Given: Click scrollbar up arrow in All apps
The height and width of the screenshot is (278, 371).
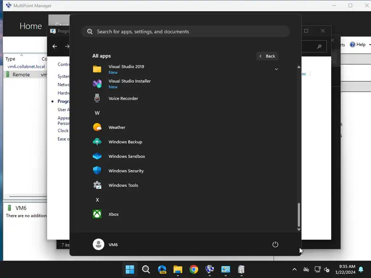Looking at the screenshot, I should pos(299,67).
